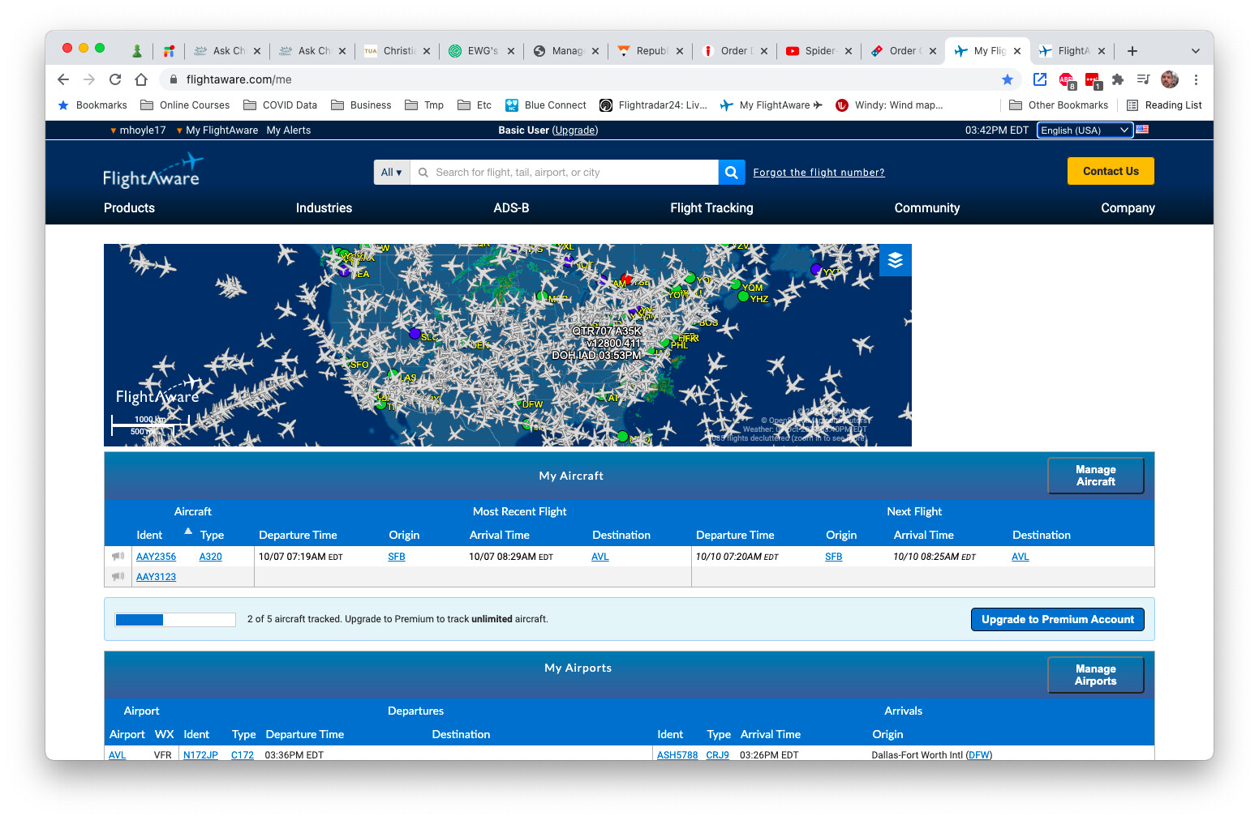Viewport: 1259px width, 820px height.
Task: Expand the My FlightAware top-bar dropdown
Action: coord(217,130)
